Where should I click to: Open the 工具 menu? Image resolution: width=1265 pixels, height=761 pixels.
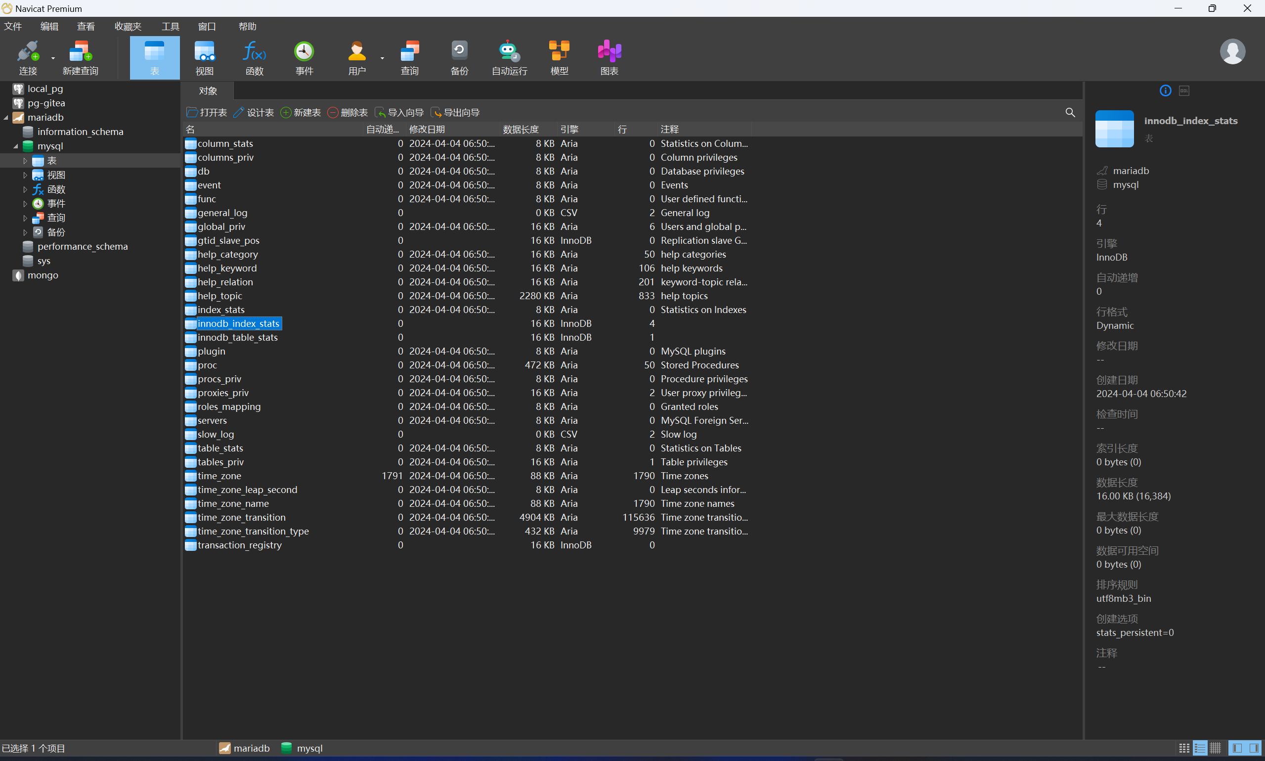[170, 26]
